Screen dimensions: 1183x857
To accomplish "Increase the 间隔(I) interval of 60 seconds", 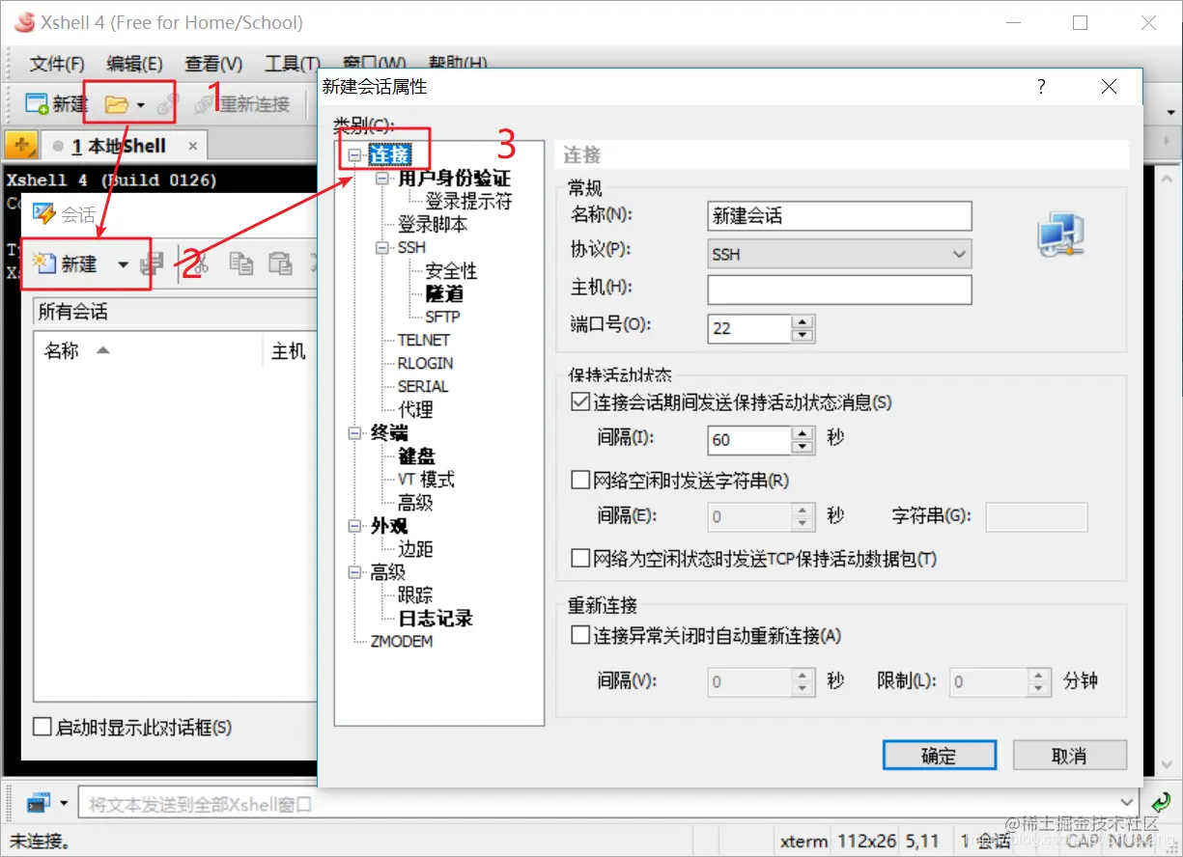I will (x=803, y=433).
